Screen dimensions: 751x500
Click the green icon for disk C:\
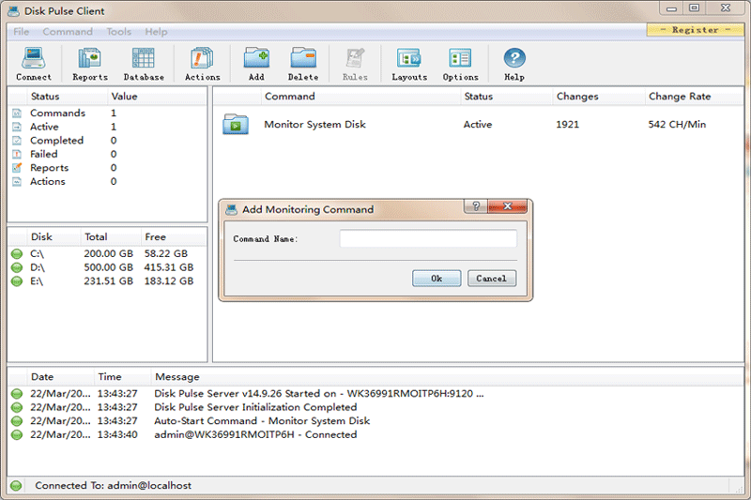click(x=17, y=253)
